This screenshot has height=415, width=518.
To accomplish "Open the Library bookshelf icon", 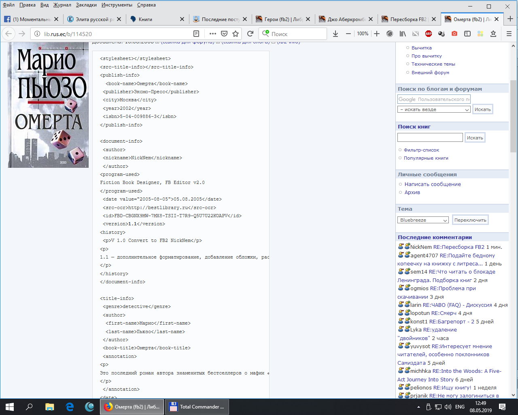I will click(403, 34).
